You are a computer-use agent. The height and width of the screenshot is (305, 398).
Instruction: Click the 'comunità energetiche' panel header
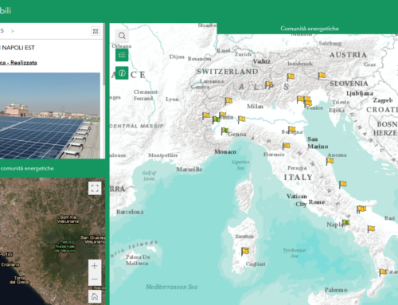[27, 168]
